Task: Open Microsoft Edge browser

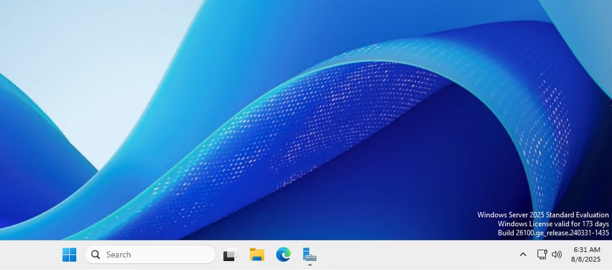Action: pos(283,255)
